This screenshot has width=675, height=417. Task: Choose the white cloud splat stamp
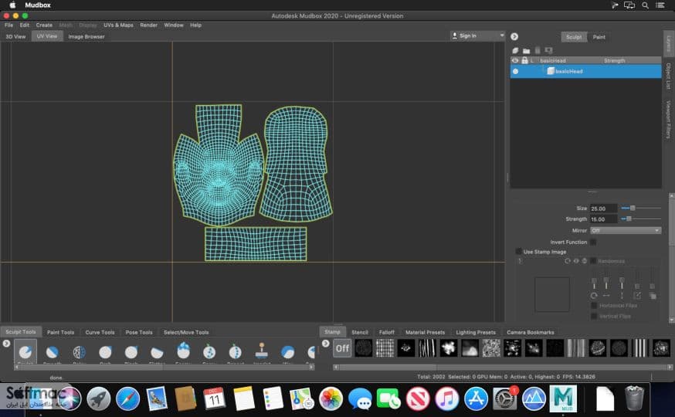point(448,347)
